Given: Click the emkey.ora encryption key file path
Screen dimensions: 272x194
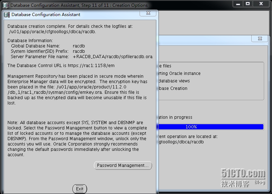Looking at the screenshot, I should [x=67, y=90].
